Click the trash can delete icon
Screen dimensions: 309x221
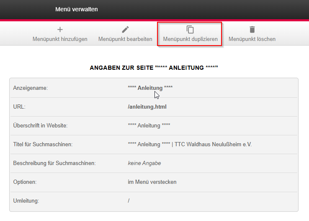pyautogui.click(x=252, y=30)
